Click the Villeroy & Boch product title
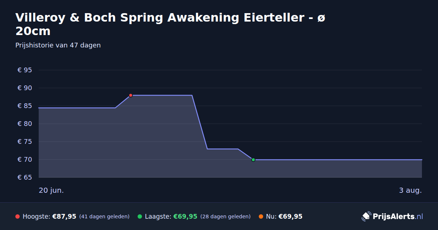438x230 pixels. pyautogui.click(x=170, y=24)
